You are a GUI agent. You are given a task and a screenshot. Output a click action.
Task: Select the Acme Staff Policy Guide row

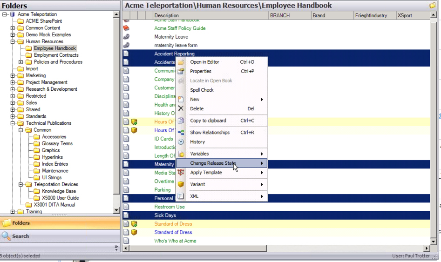tap(277, 28)
